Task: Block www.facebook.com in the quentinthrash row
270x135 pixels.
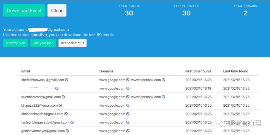Action: [163, 97]
